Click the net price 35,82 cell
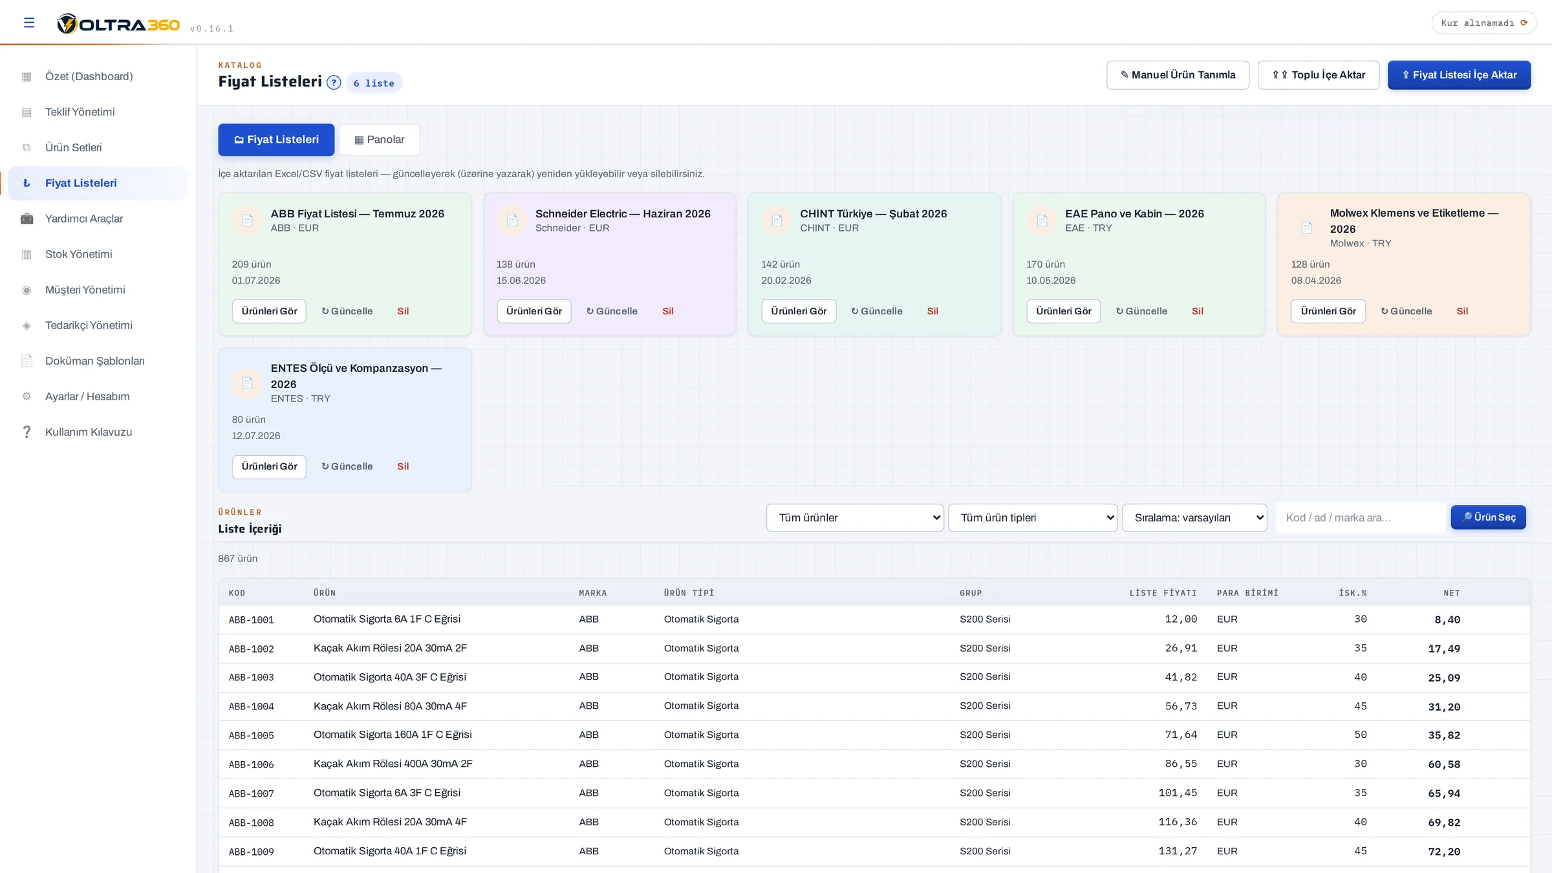 point(1444,735)
